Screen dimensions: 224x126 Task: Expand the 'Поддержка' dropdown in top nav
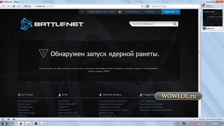(x=152, y=12)
